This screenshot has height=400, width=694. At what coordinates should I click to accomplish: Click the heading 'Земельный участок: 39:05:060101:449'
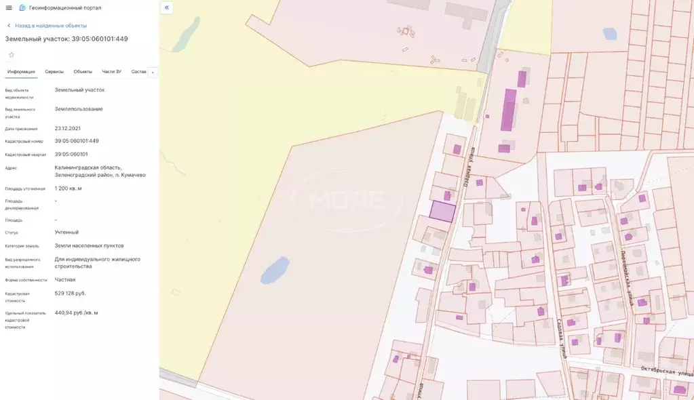coord(66,39)
